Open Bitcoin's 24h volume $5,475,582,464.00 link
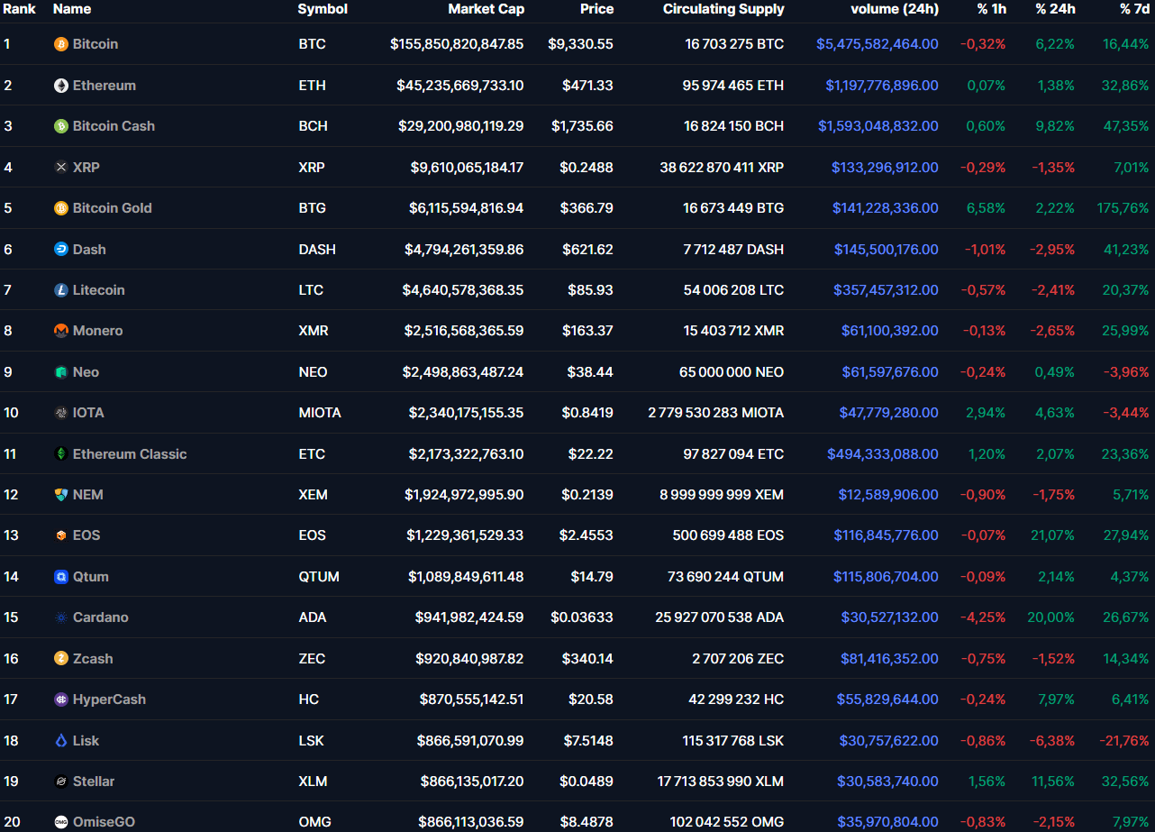 [878, 44]
